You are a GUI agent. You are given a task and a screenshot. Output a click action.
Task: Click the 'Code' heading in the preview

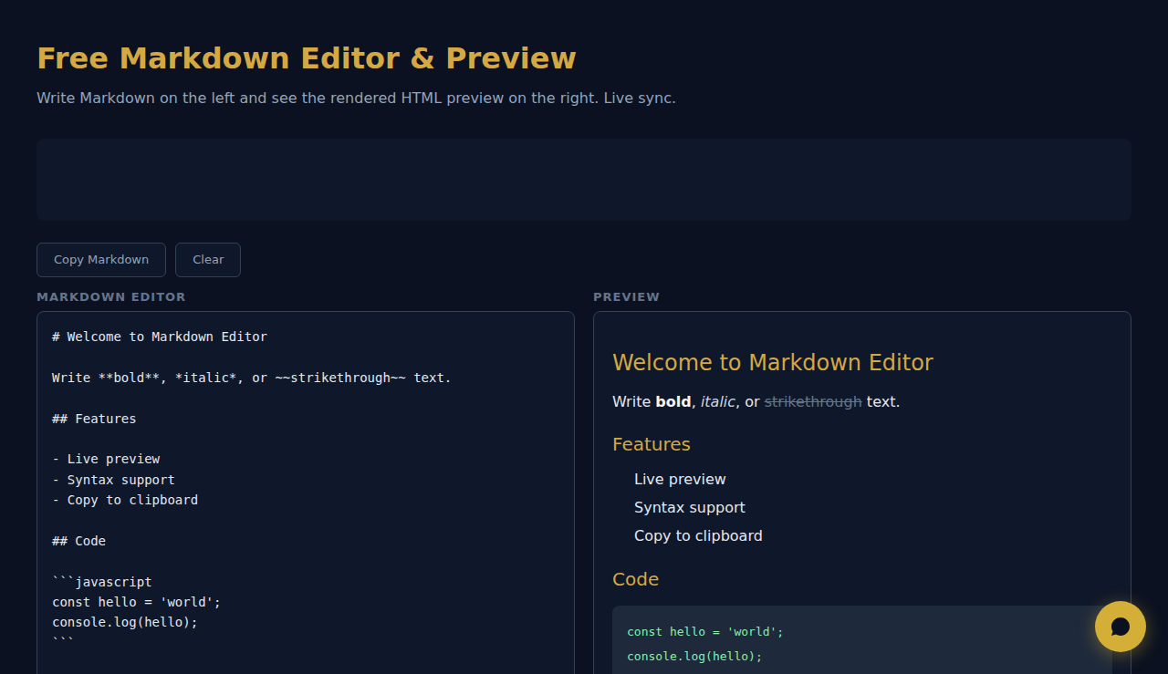click(x=635, y=579)
